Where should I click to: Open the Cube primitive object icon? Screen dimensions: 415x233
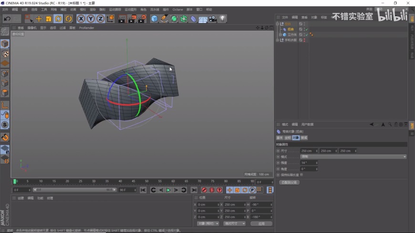[154, 19]
